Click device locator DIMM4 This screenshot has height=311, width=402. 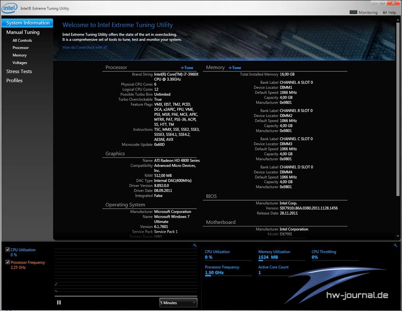[286, 172]
